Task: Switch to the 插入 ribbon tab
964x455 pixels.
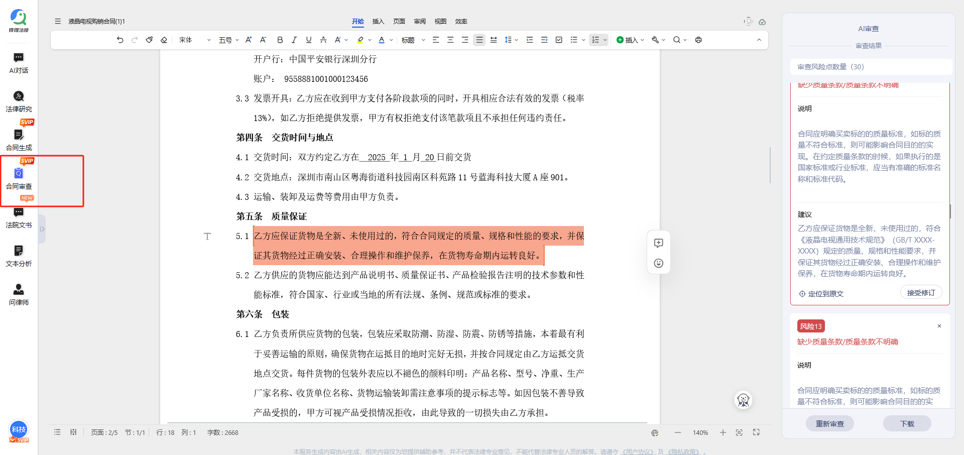Action: [x=378, y=22]
